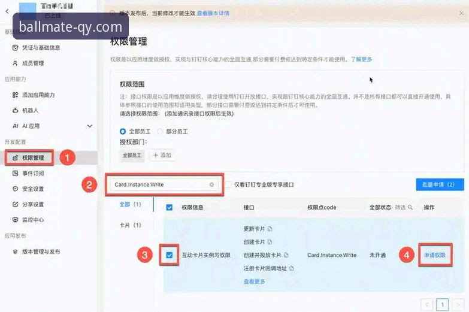Open 分享设置 in the sidebar
The width and height of the screenshot is (469, 312).
(28, 204)
